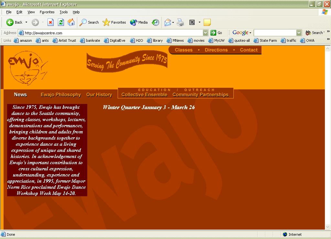The image size is (331, 239).
Task: Click the 'Serving The Community Since 1975' banner
Action: (127, 61)
